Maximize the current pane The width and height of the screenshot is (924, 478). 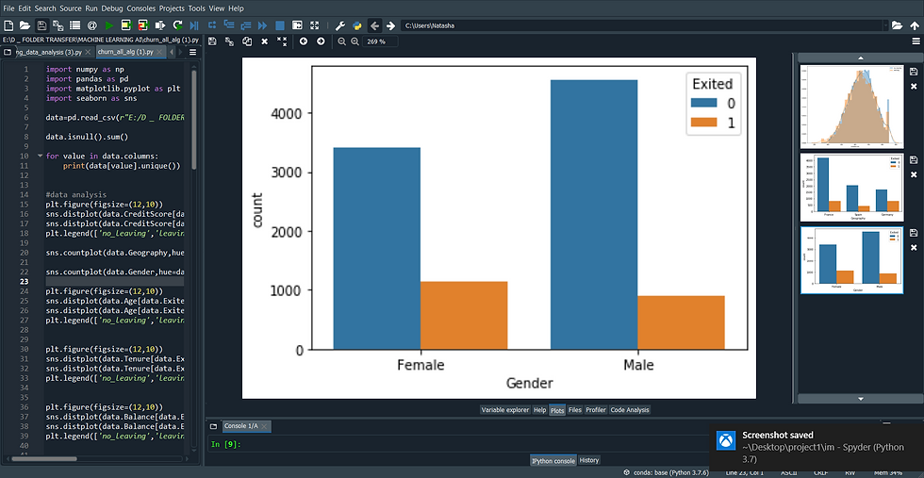click(298, 25)
